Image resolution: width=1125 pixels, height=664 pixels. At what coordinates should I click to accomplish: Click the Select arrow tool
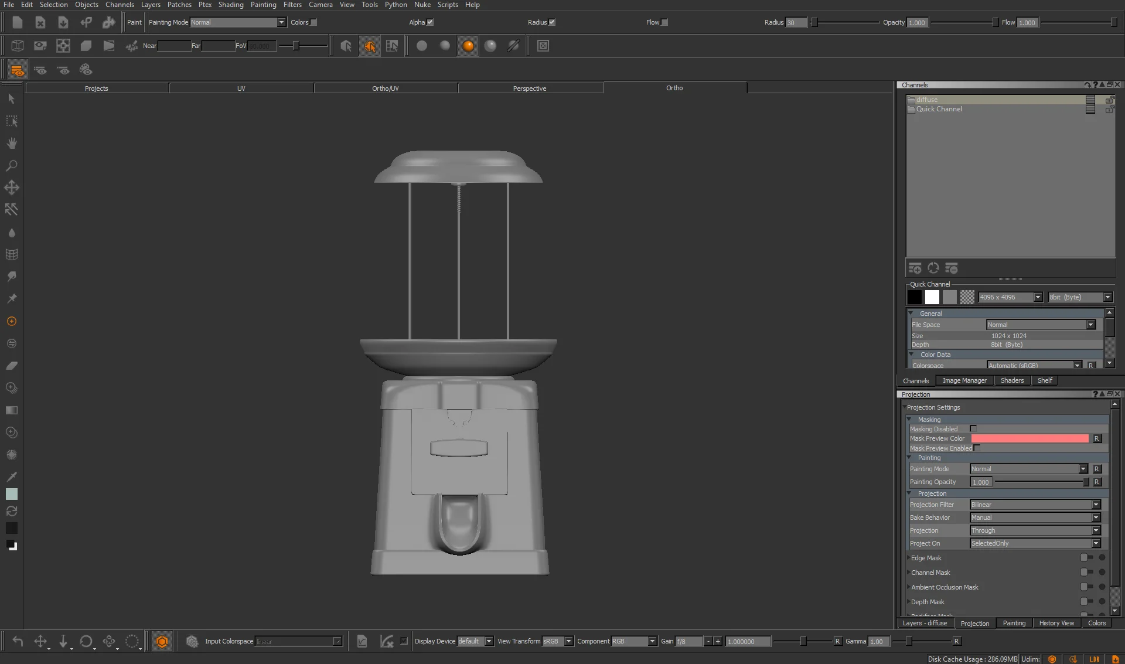(11, 98)
